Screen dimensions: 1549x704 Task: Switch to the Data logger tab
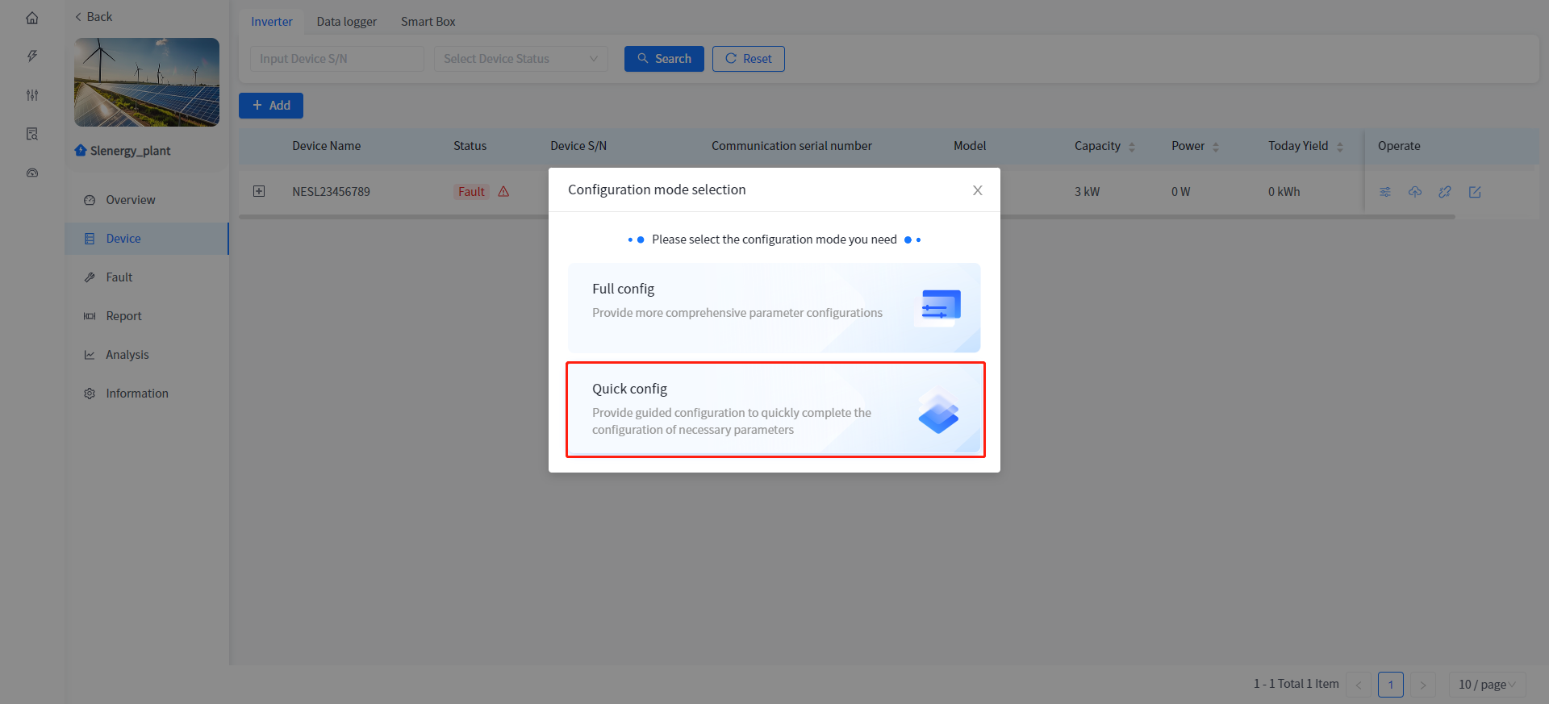click(346, 22)
